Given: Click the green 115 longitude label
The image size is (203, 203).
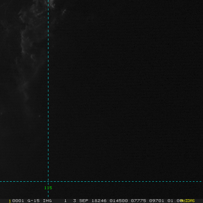Looking at the screenshot, I should (x=48, y=188).
